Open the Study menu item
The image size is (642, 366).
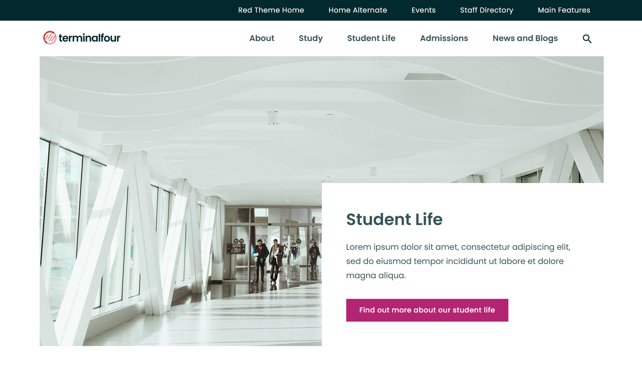tap(311, 38)
